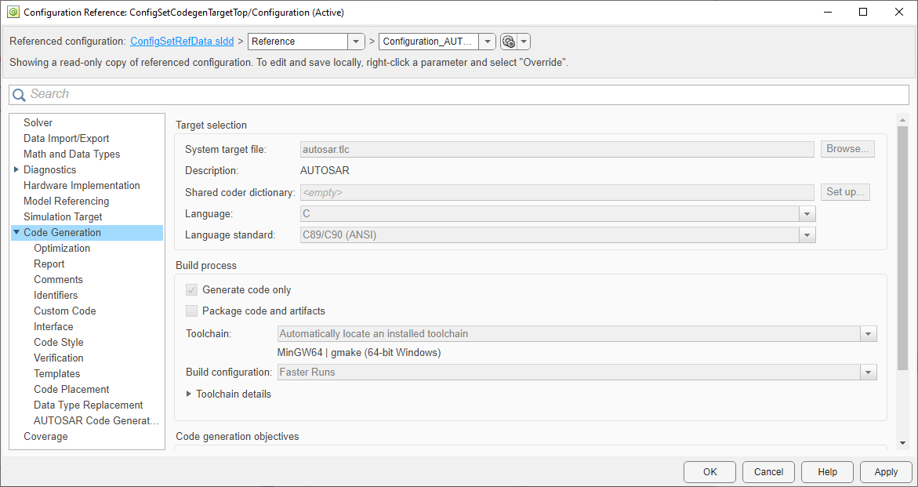Screen dimensions: 918x487
Task: Click the Apply button
Action: point(886,472)
